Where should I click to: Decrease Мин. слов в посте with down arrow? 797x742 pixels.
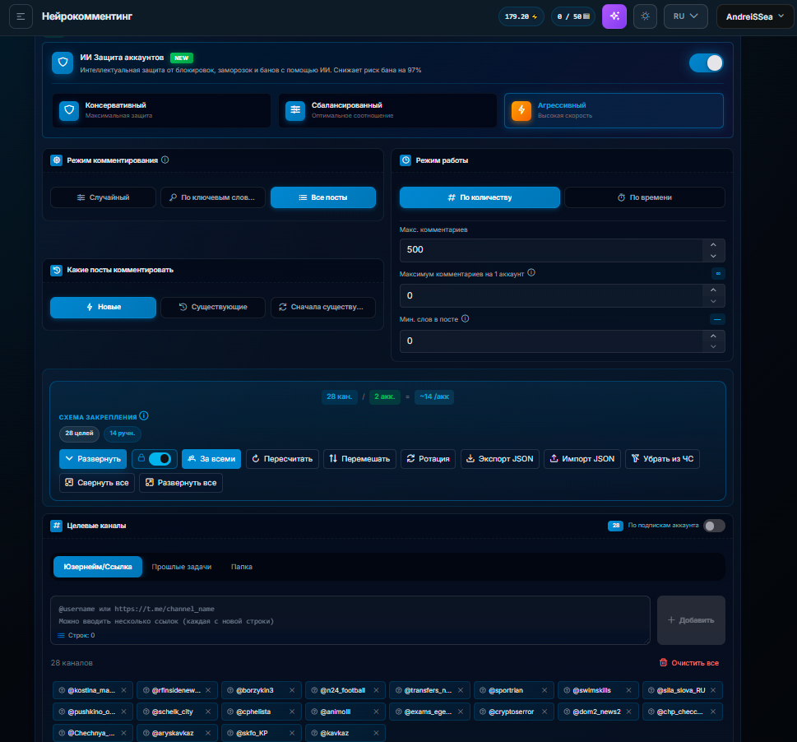click(713, 346)
